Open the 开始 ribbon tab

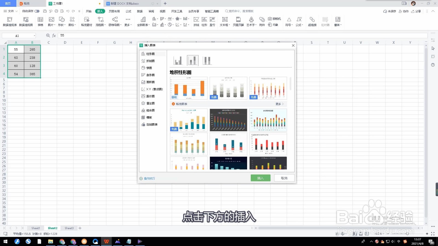[x=89, y=11]
